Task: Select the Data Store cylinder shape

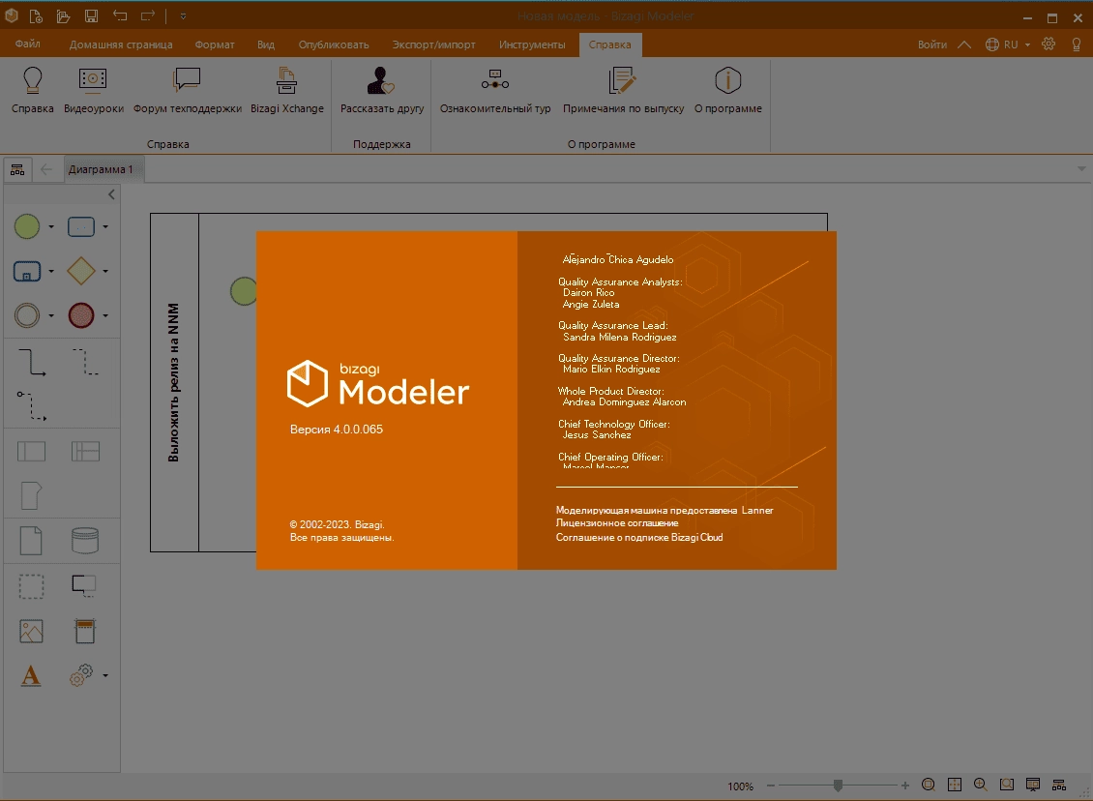Action: pyautogui.click(x=85, y=540)
